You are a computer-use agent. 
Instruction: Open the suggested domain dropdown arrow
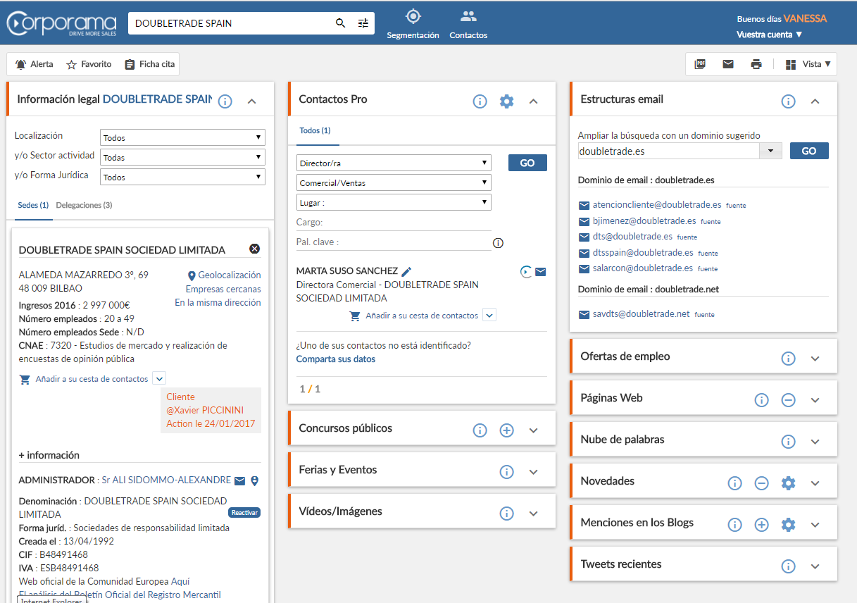click(770, 151)
